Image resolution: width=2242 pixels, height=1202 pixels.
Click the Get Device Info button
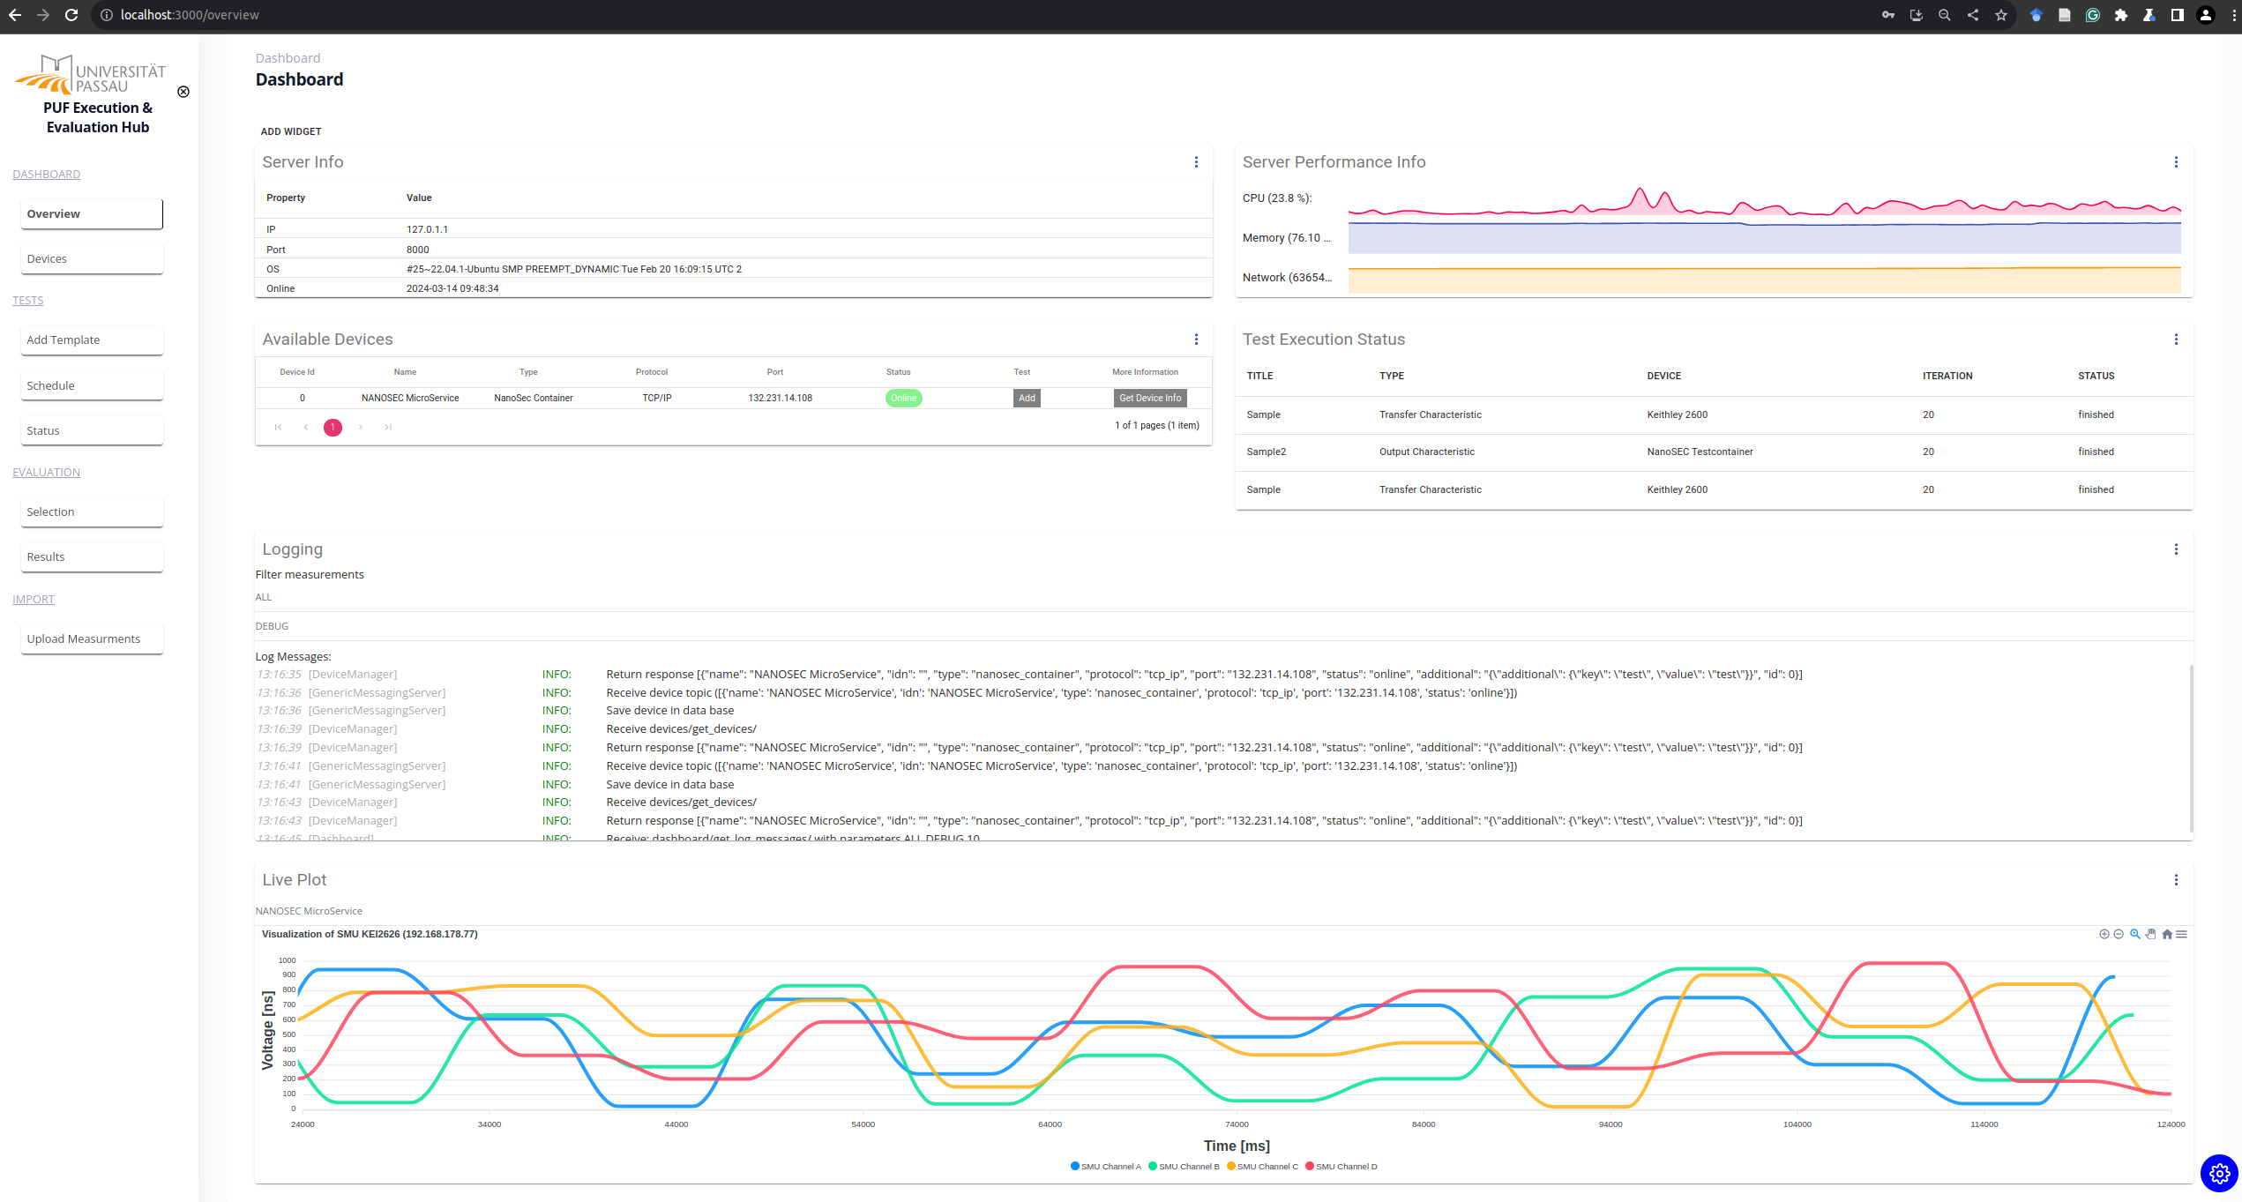(1149, 399)
